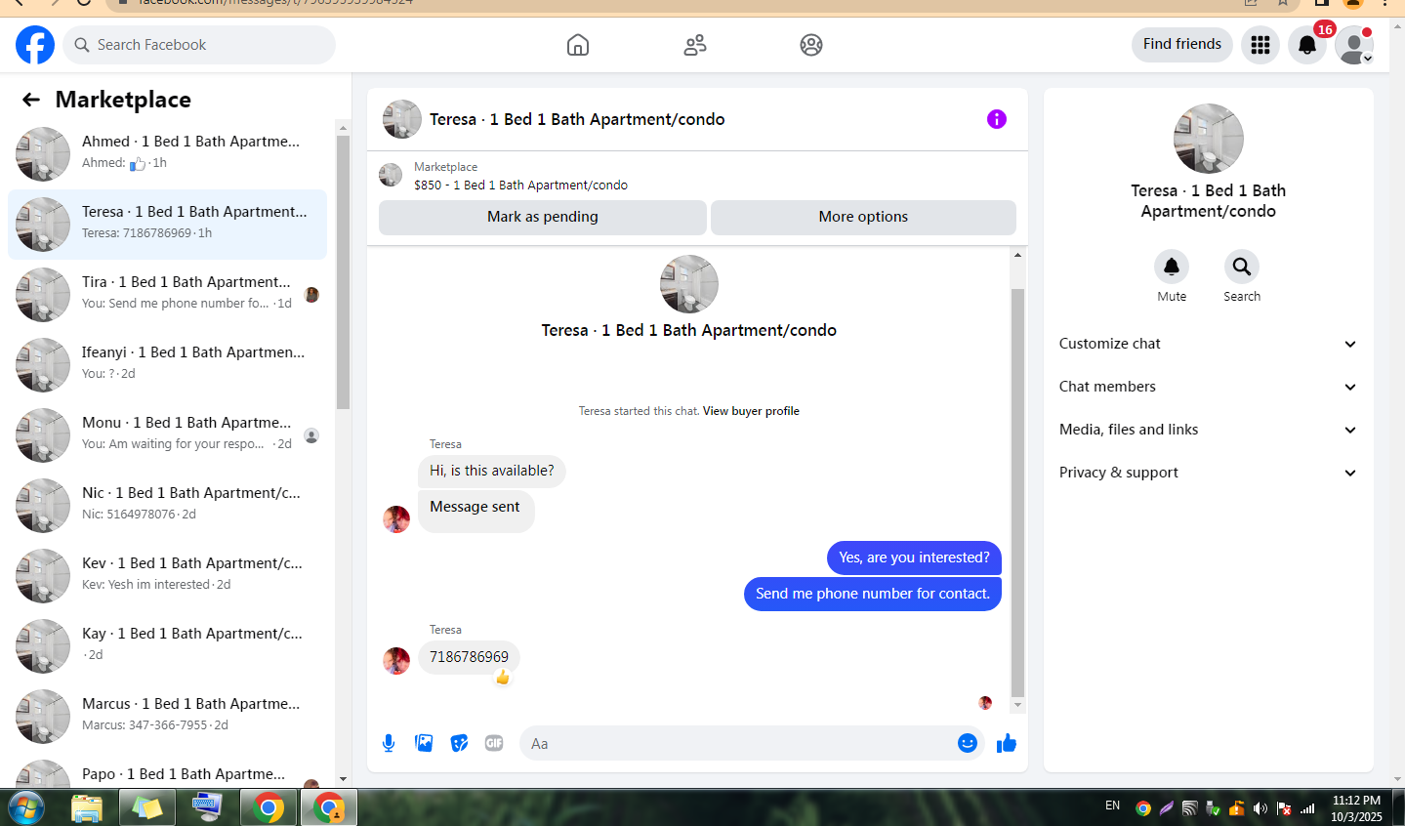Click Teresa's avatar beside 'Message sent'
Viewport: 1405px width, 826px height.
coord(396,519)
